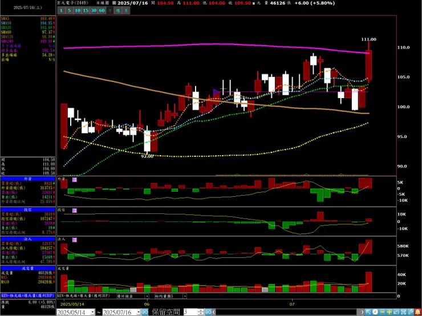Switch to daily (日) chart timeframe

(x=110, y=10)
